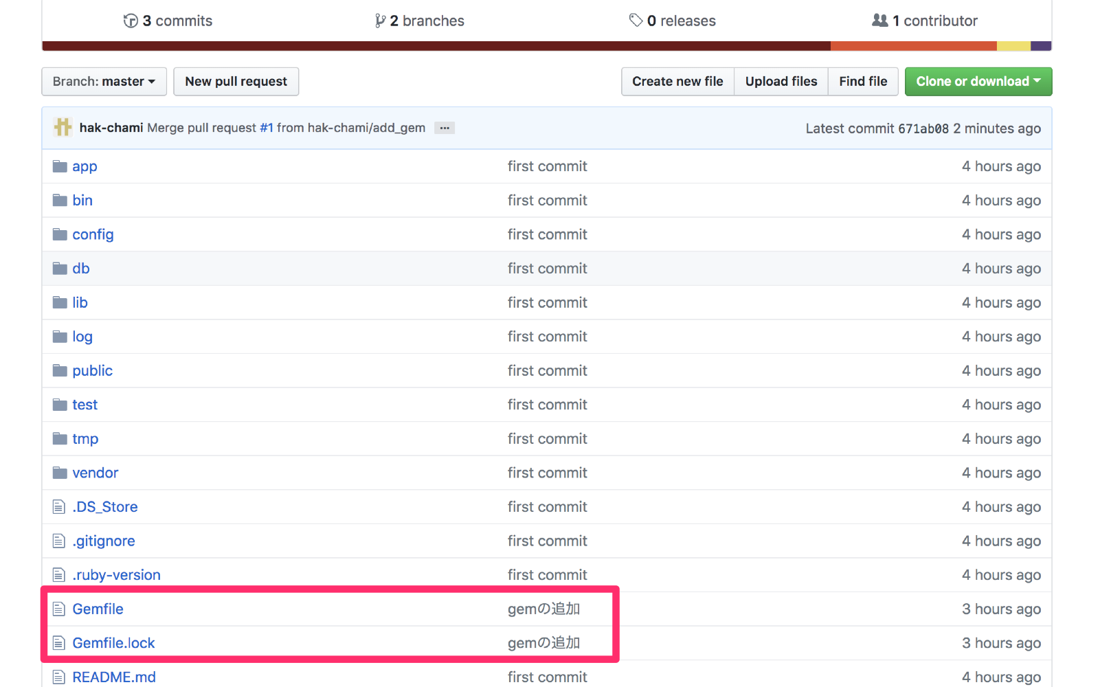
Task: Open the .DS_Store file link
Action: coord(105,507)
